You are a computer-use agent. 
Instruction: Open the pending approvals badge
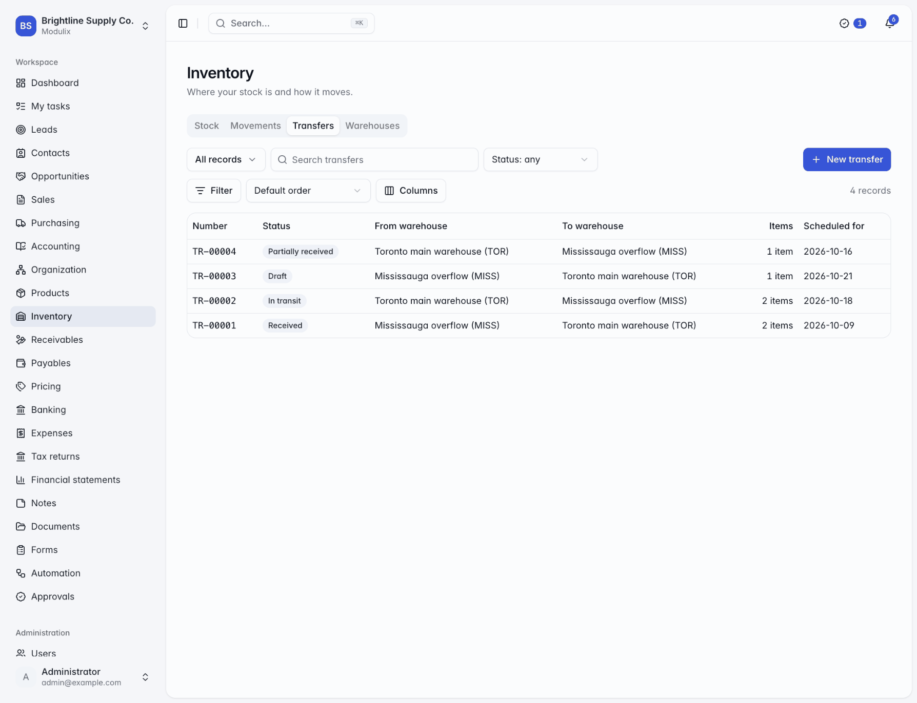click(x=852, y=24)
